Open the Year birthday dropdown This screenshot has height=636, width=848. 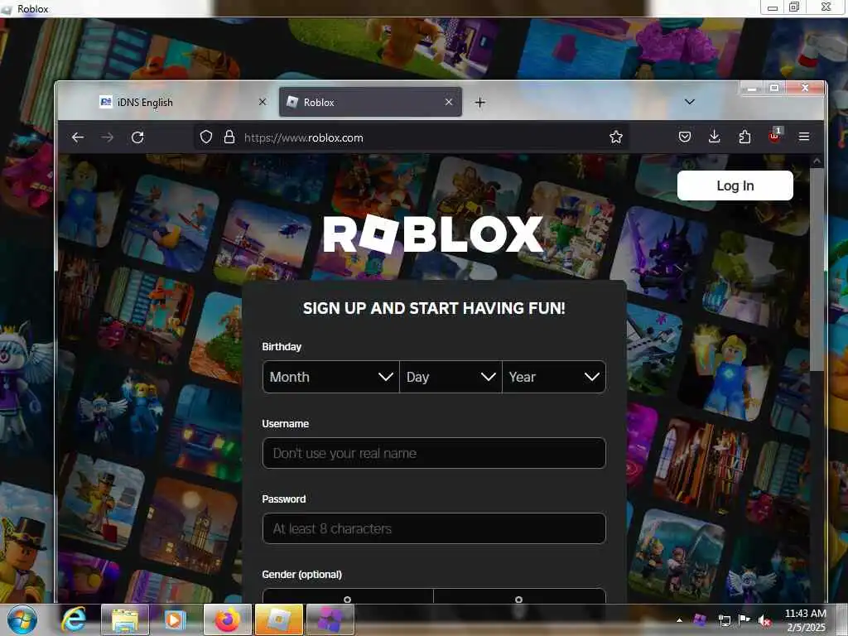pyautogui.click(x=554, y=377)
